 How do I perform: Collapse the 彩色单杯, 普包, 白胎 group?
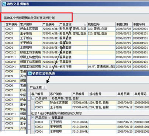[x=33, y=98]
